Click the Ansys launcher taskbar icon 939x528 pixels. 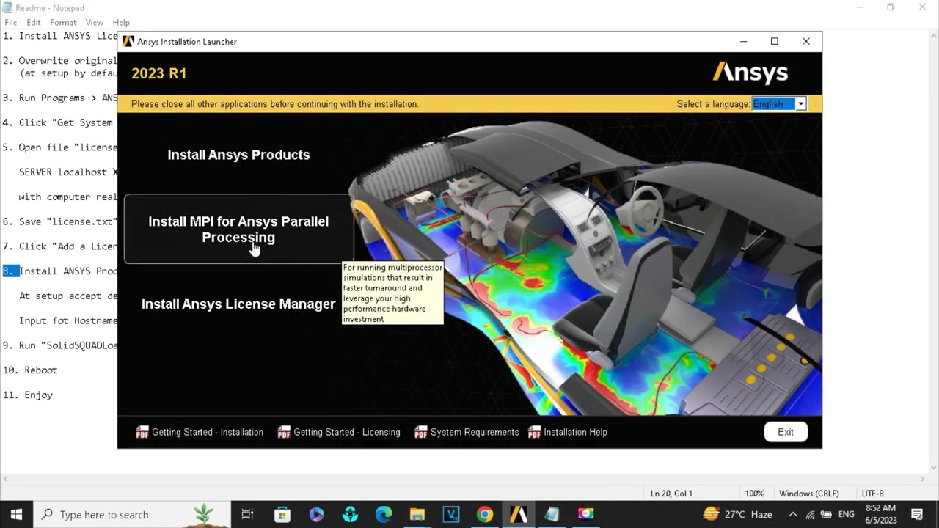click(519, 514)
